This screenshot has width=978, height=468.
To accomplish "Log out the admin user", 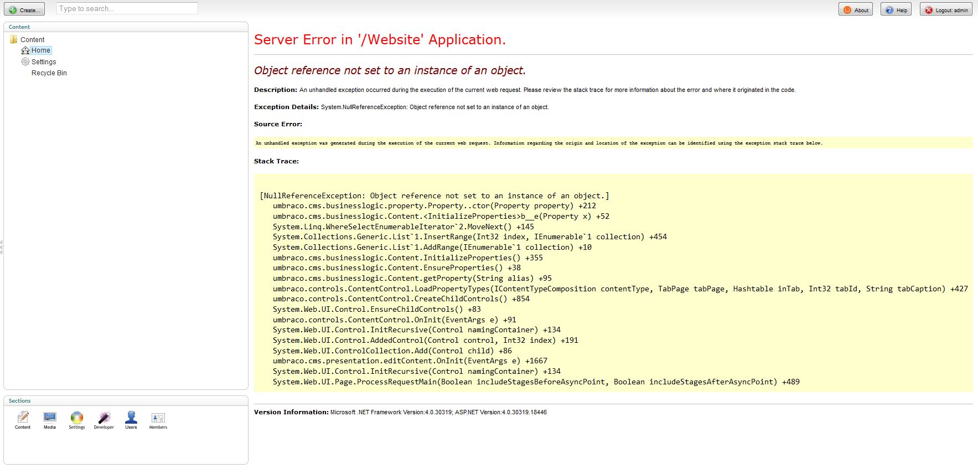I will point(946,9).
